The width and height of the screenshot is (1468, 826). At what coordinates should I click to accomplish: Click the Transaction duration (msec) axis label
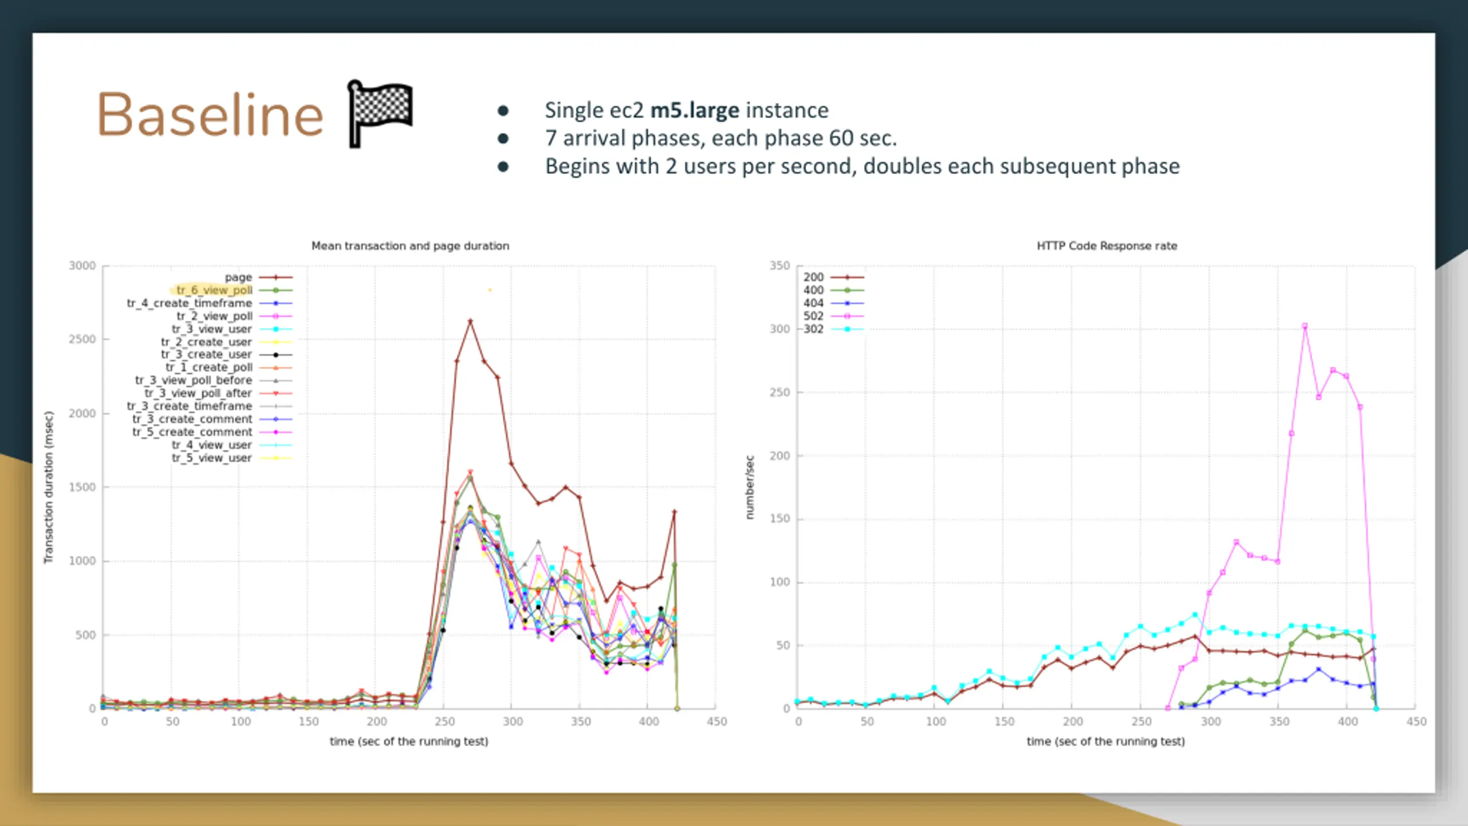[49, 488]
